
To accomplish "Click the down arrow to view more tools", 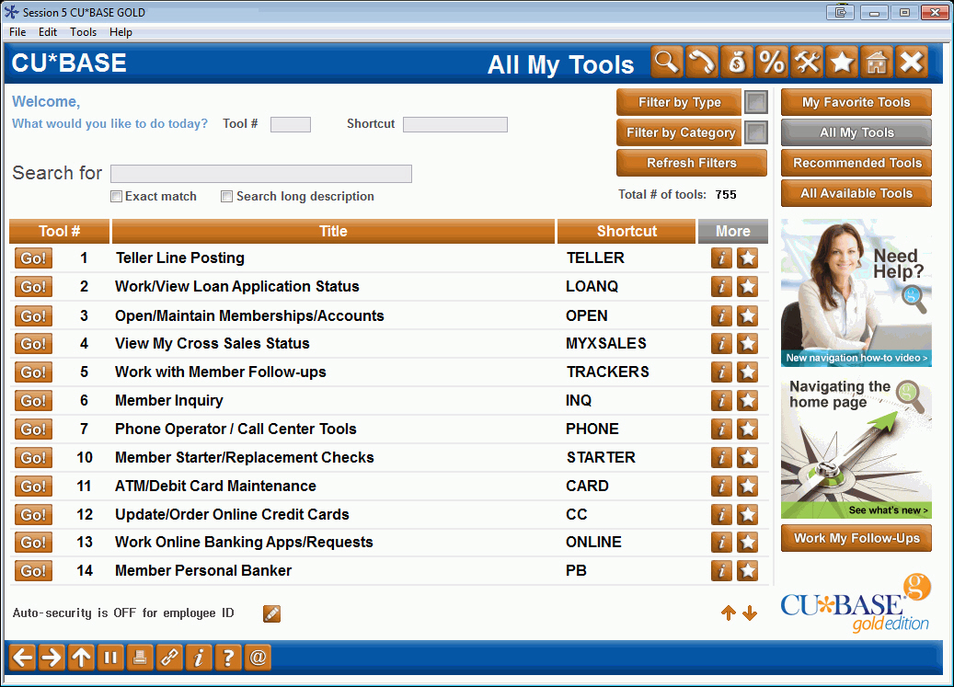I will tap(750, 613).
